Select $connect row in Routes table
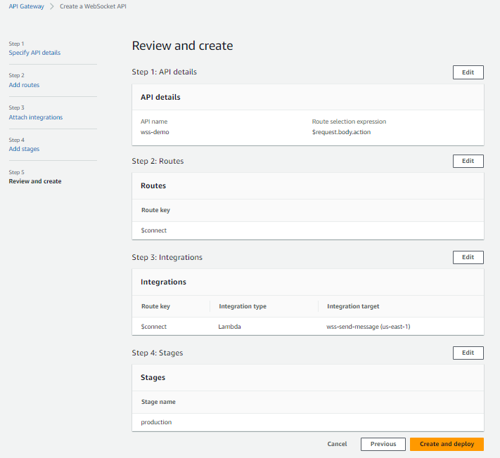The image size is (500, 458). click(154, 230)
